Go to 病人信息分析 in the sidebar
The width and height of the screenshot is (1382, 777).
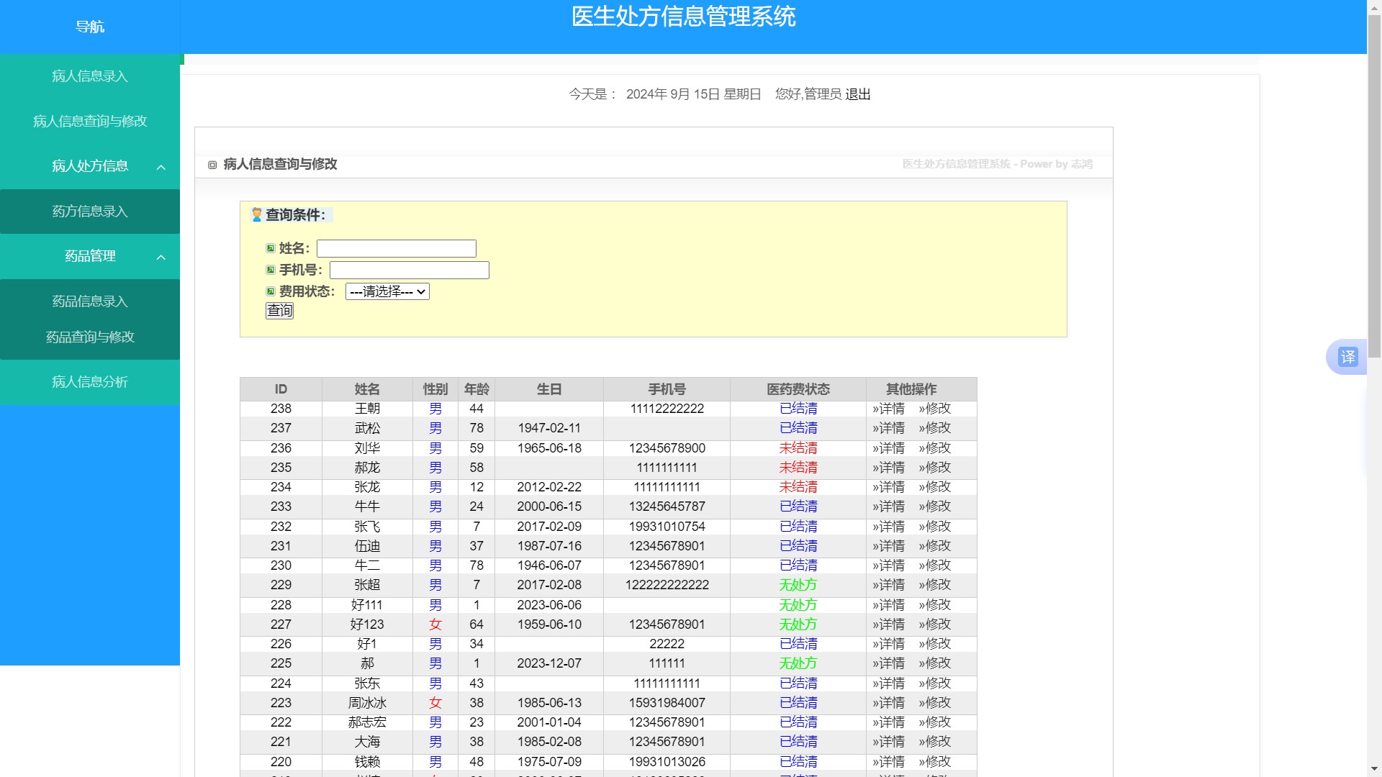pyautogui.click(x=90, y=382)
